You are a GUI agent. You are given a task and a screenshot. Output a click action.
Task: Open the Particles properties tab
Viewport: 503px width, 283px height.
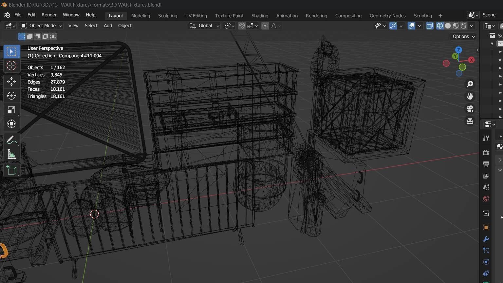486,251
